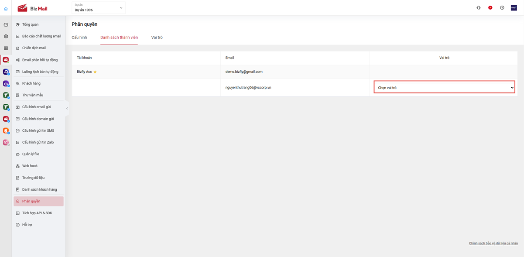
Task: Expand the Chọn vai trò role dropdown
Action: point(444,88)
